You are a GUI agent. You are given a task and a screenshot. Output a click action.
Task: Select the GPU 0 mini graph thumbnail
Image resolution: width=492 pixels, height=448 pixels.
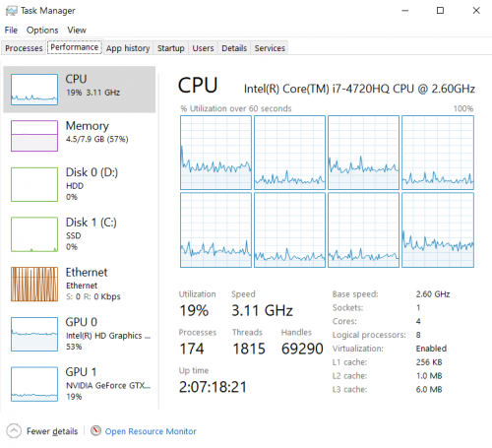[x=34, y=334]
